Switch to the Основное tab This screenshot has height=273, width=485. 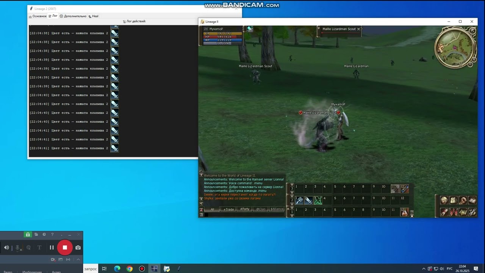coord(38,16)
